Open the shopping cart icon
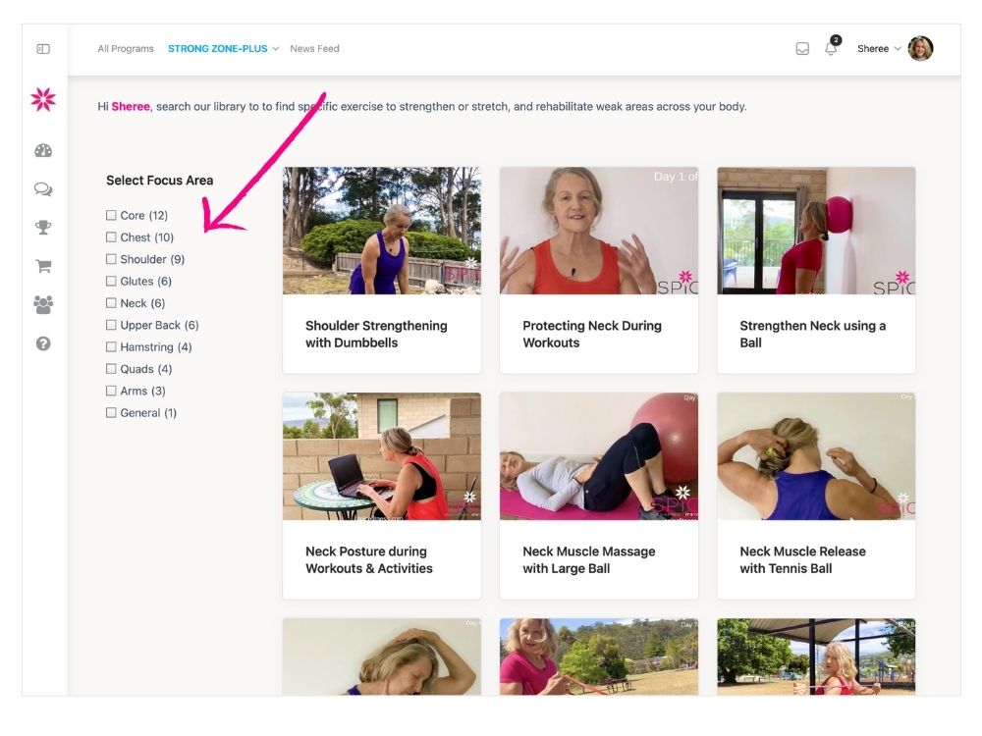Image resolution: width=982 pixels, height=736 pixels. pyautogui.click(x=43, y=266)
